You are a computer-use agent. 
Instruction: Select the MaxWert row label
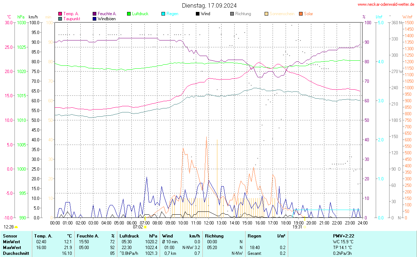12,247
